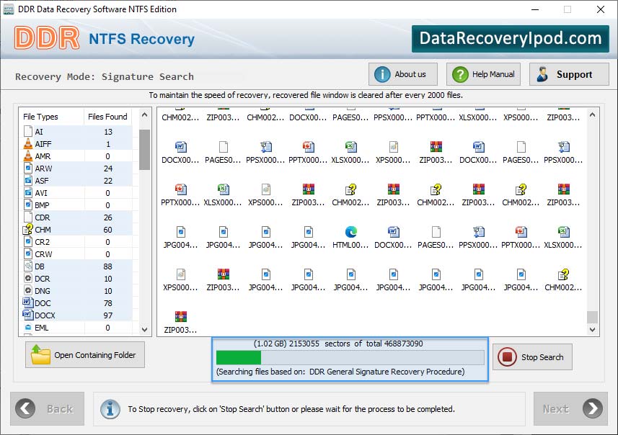The image size is (618, 435).
Task: Open the Help Manual
Action: point(483,74)
